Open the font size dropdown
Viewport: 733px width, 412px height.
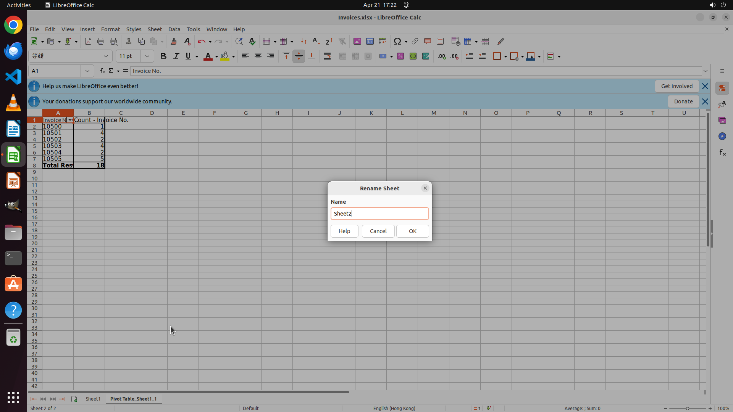(x=147, y=56)
